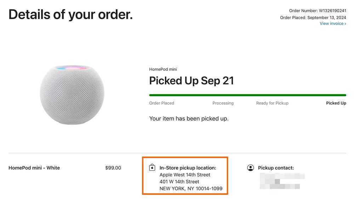Viewport: 354px width, 199px height.
Task: Open the View invoice link
Action: [333, 23]
